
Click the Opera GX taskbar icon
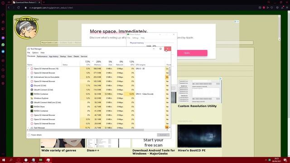point(18,160)
